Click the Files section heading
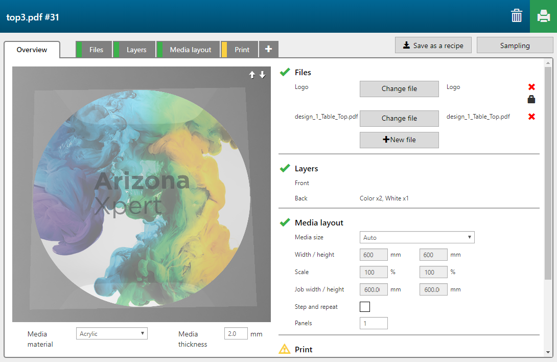The image size is (557, 362). click(x=303, y=73)
